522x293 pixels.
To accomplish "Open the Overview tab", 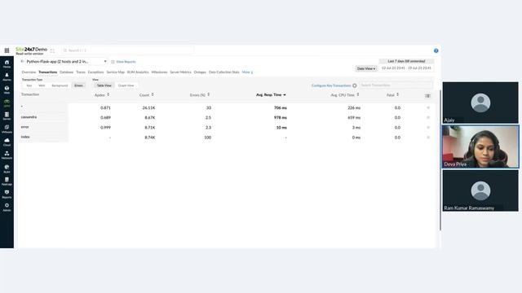I will click(x=29, y=72).
